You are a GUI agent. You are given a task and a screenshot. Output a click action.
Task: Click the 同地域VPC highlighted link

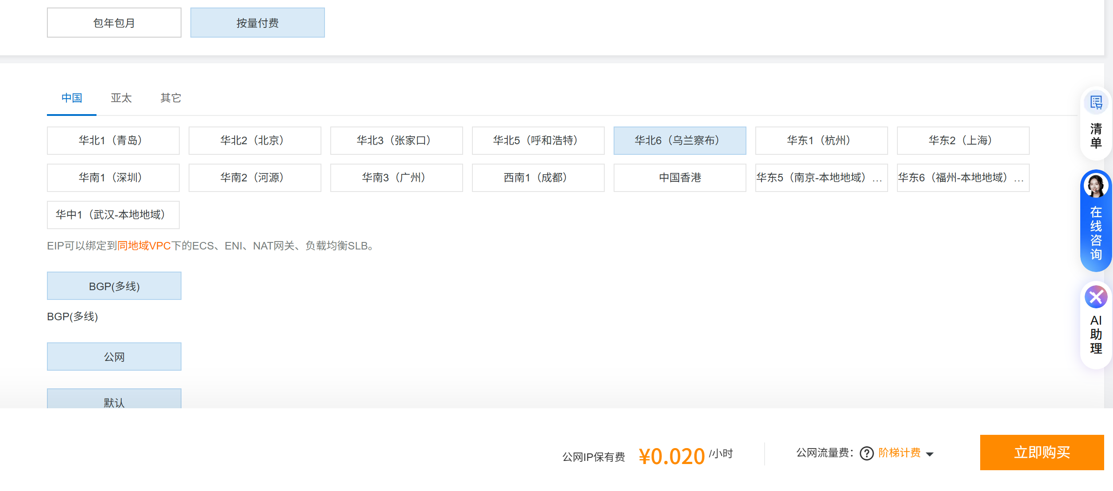tap(144, 246)
